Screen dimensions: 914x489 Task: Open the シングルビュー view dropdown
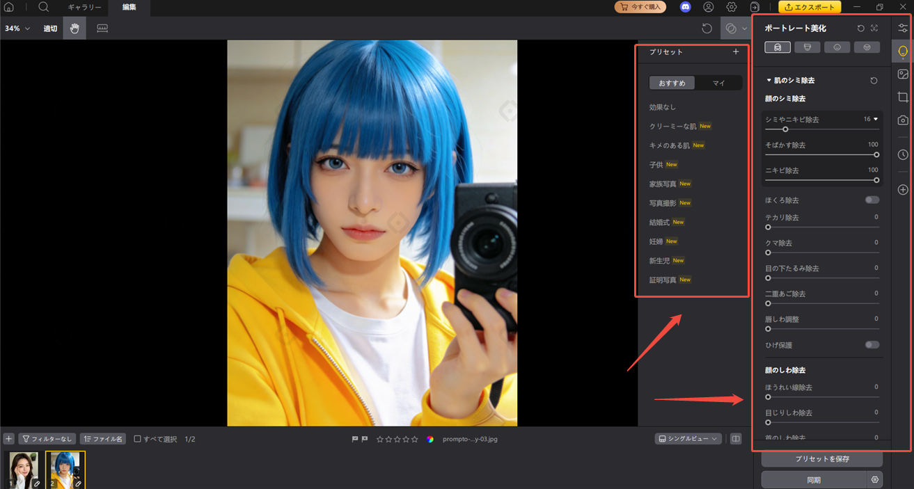click(688, 438)
